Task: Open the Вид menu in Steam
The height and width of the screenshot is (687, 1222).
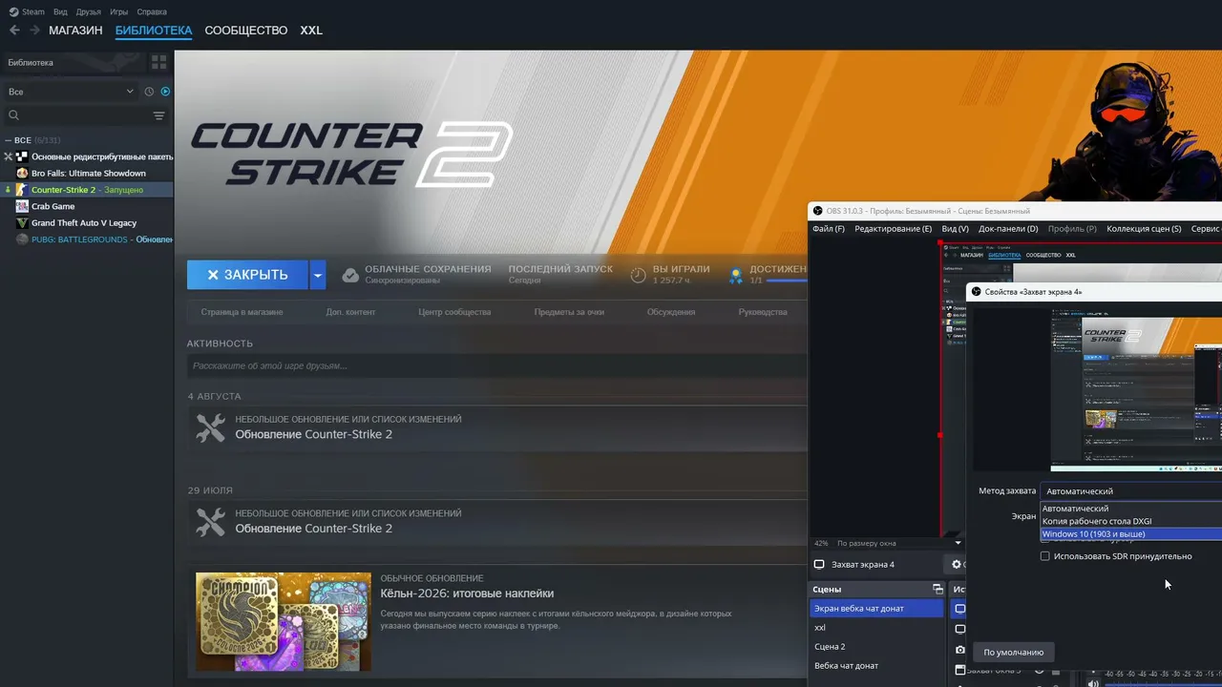Action: pos(61,12)
